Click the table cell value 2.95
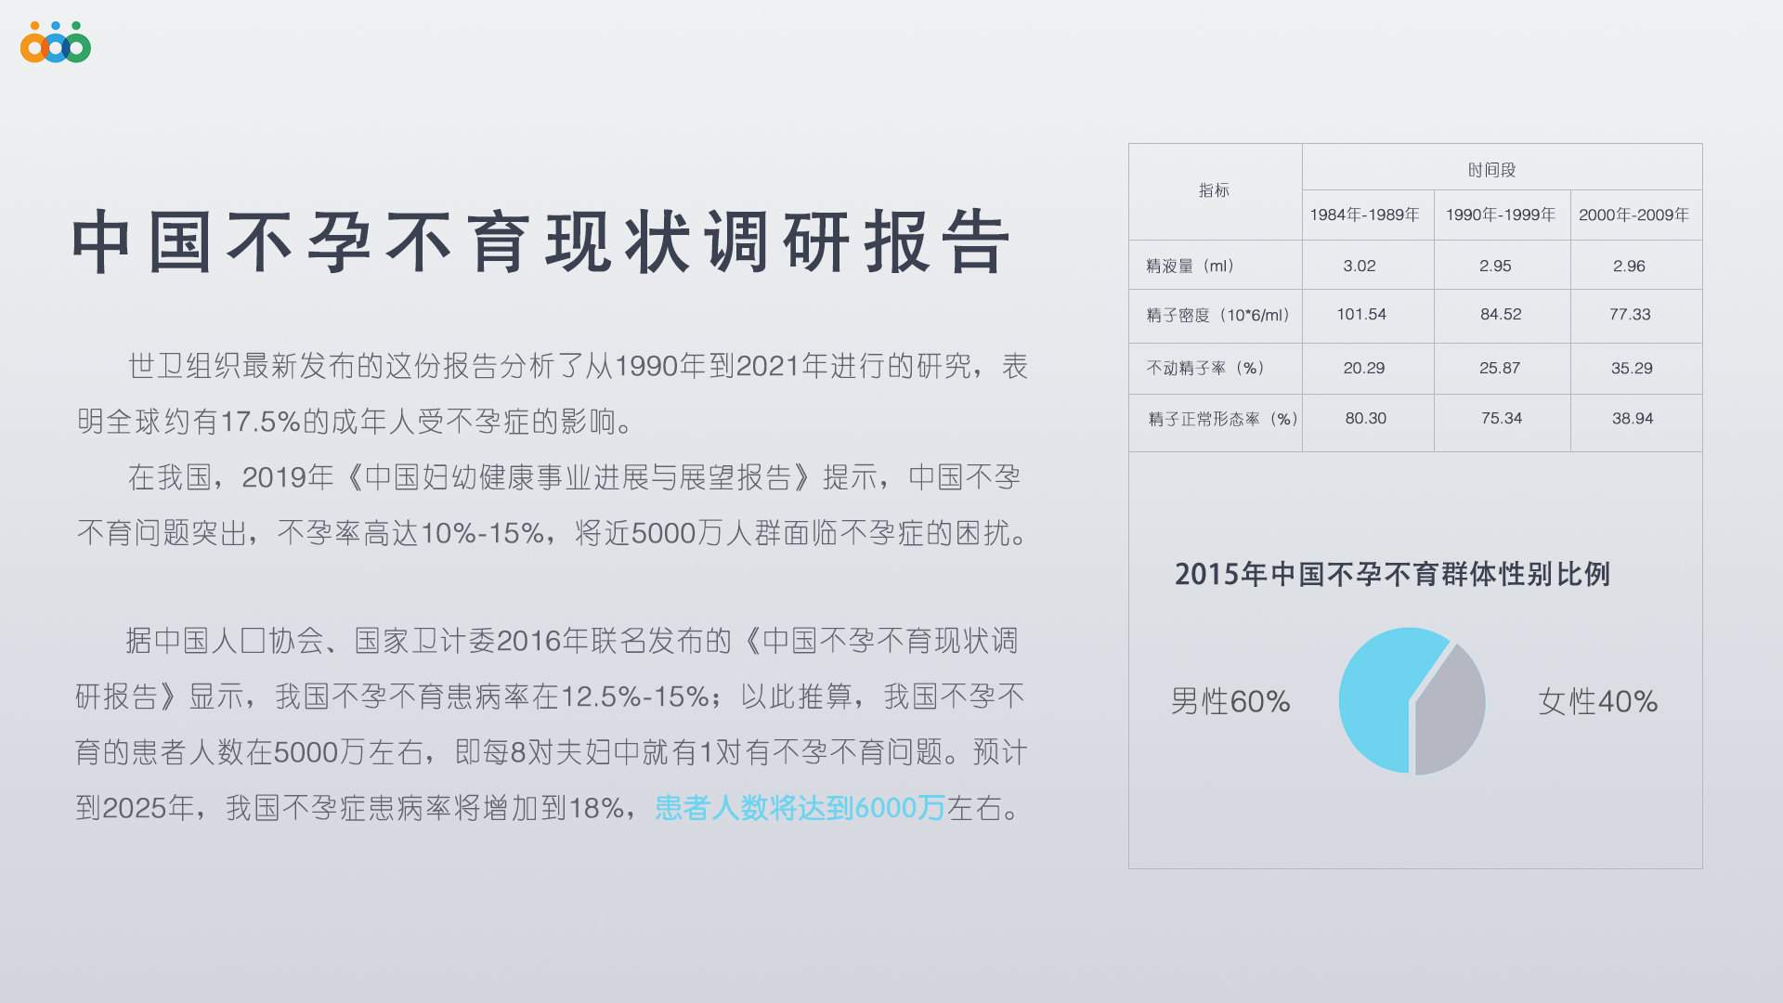This screenshot has height=1003, width=1783. click(x=1495, y=266)
